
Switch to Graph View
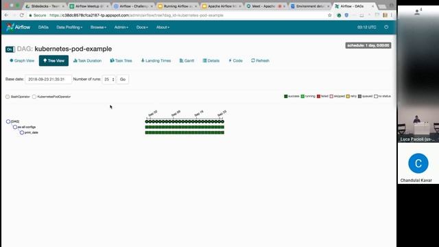click(x=22, y=61)
